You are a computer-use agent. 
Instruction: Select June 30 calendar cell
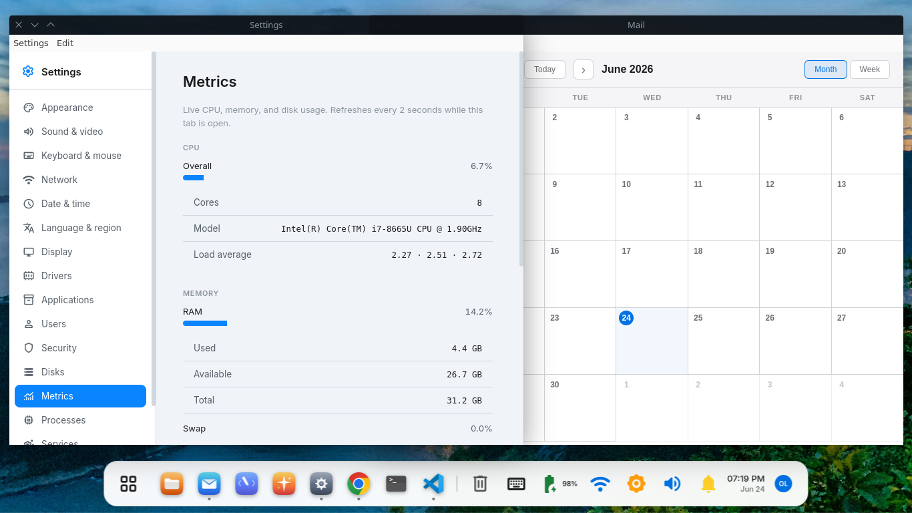[580, 407]
